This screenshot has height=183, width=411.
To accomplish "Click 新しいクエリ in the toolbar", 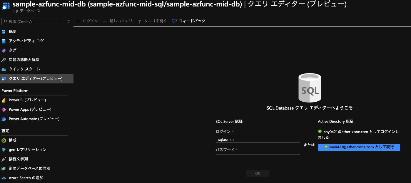I will tap(117, 21).
